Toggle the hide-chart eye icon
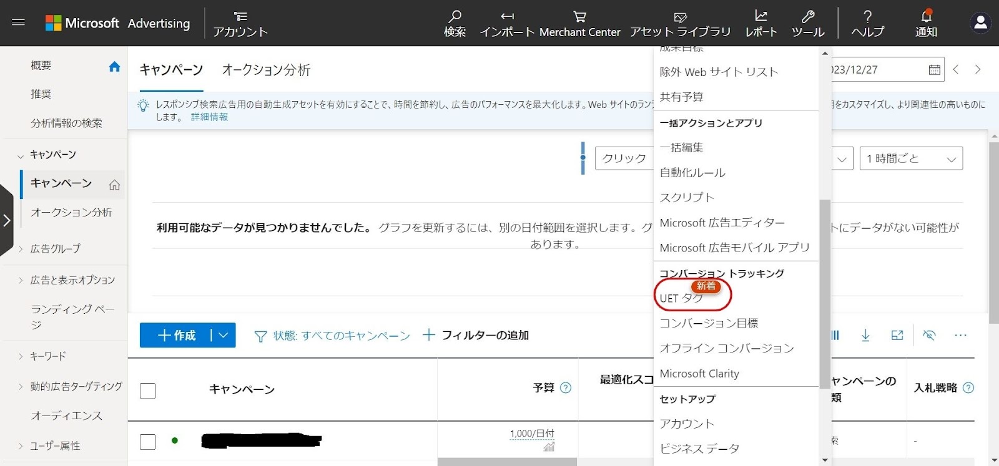The width and height of the screenshot is (999, 466). (x=929, y=336)
